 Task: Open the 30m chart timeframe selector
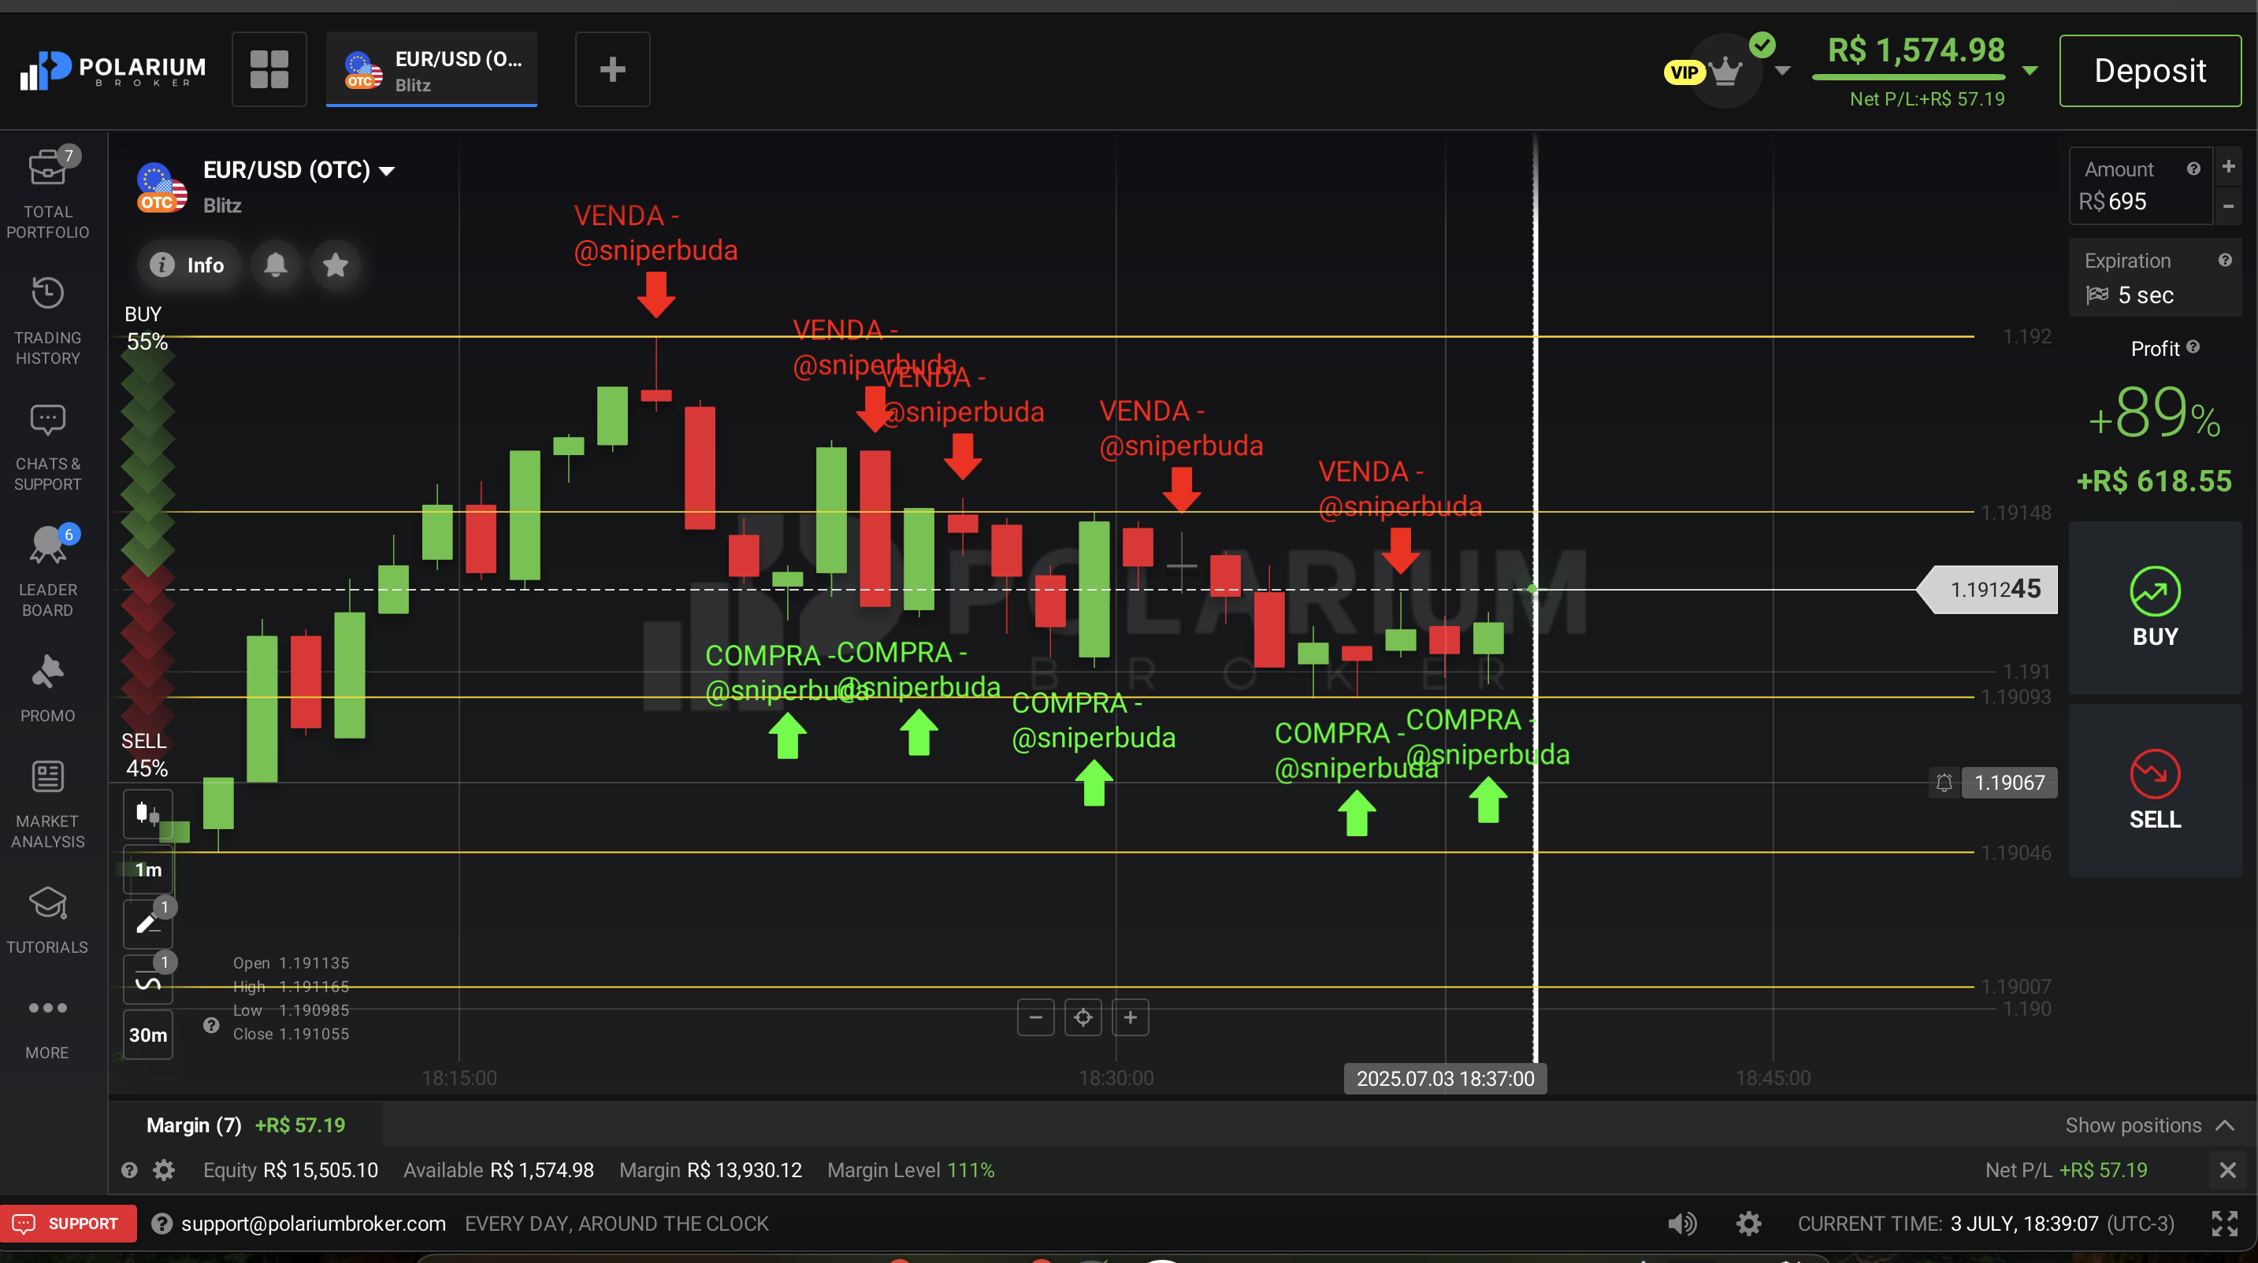[x=147, y=1035]
